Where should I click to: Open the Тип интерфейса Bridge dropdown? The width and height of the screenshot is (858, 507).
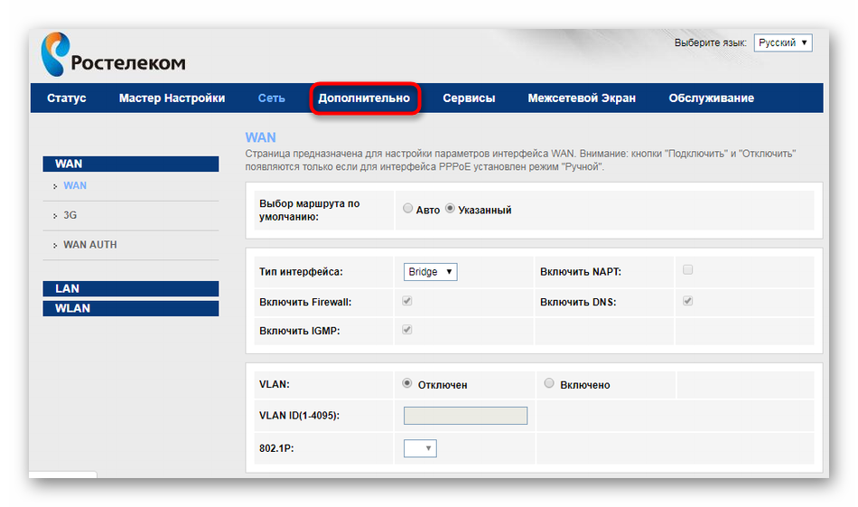[430, 272]
